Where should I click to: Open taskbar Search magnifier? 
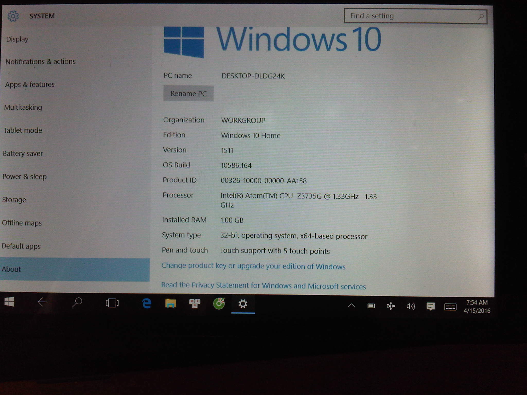pyautogui.click(x=77, y=302)
